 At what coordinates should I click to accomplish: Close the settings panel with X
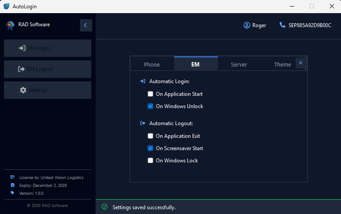pyautogui.click(x=300, y=63)
